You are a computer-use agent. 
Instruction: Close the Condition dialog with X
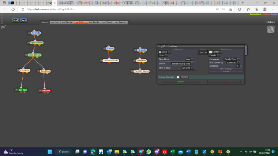coord(159,46)
